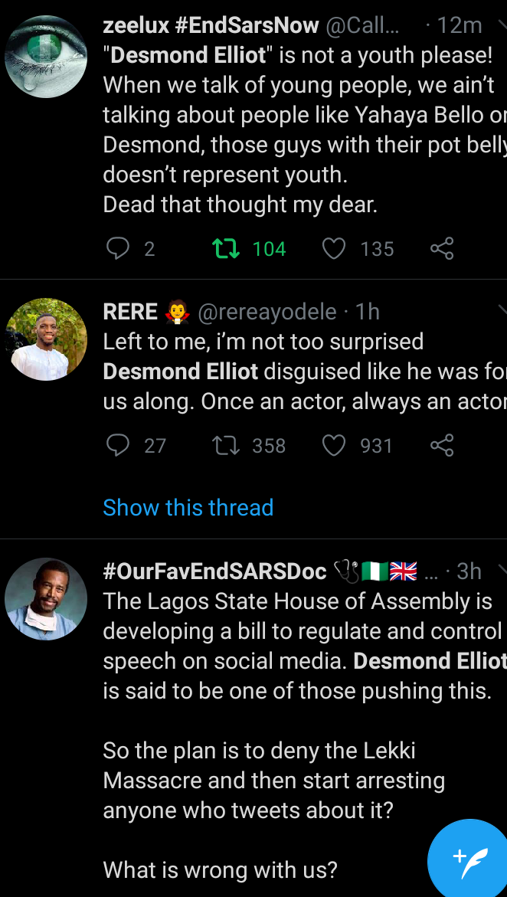Like RERE's tweet with 931 likes
This screenshot has width=507, height=897.
pos(334,446)
